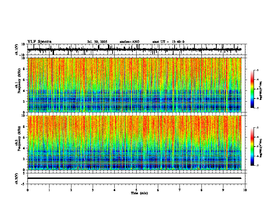Click the ch.2 color bar "-7" label

coord(257,165)
